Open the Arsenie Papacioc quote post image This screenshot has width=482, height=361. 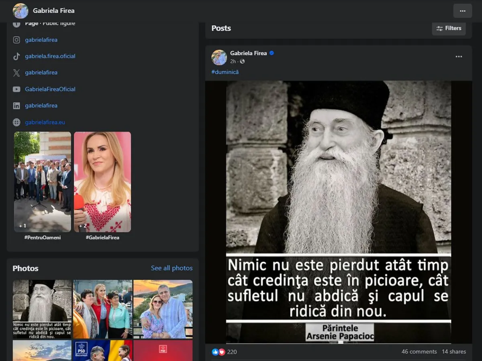[x=338, y=212]
